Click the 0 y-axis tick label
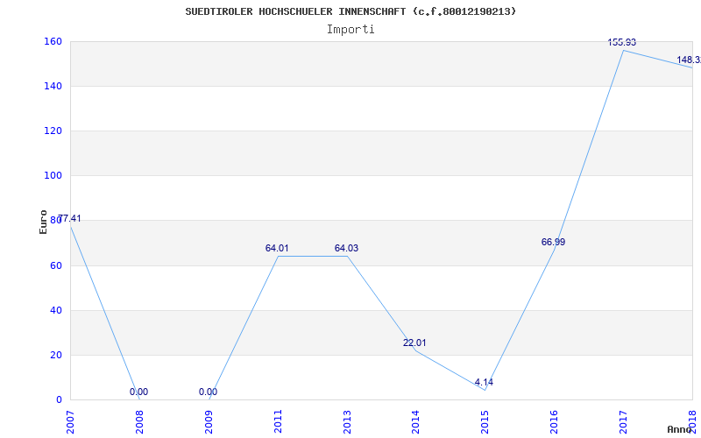 click(x=59, y=399)
